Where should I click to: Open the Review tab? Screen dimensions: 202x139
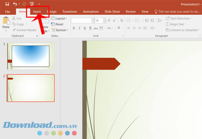131,12
